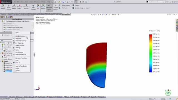Viewport: 178px width, 100px height.
Task: Click Compare Results in ribbon
Action: click(55, 7)
